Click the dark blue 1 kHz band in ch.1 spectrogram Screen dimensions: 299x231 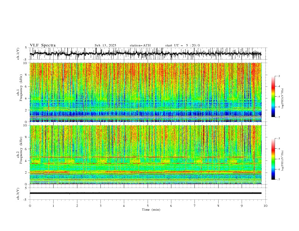(x=145, y=114)
